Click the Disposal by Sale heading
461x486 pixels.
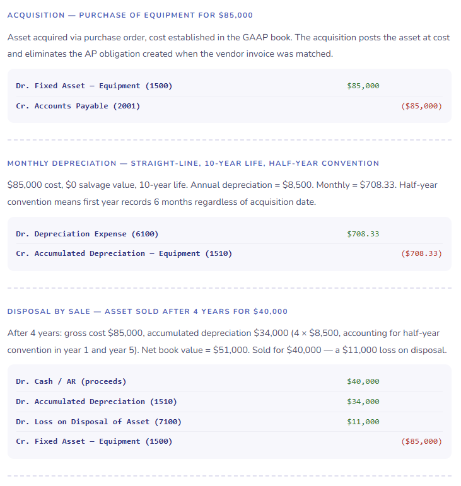coord(147,311)
